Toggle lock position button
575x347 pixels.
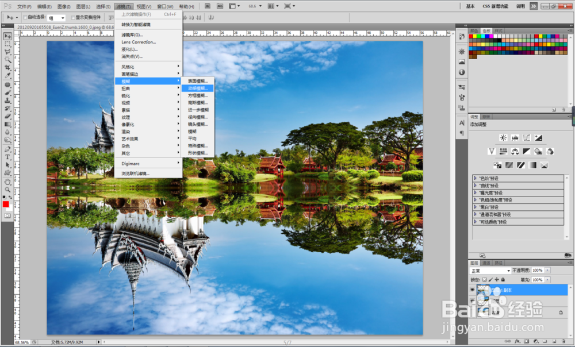[x=497, y=280]
